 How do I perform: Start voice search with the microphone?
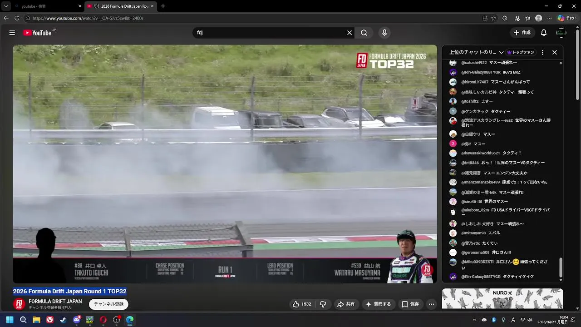(384, 33)
